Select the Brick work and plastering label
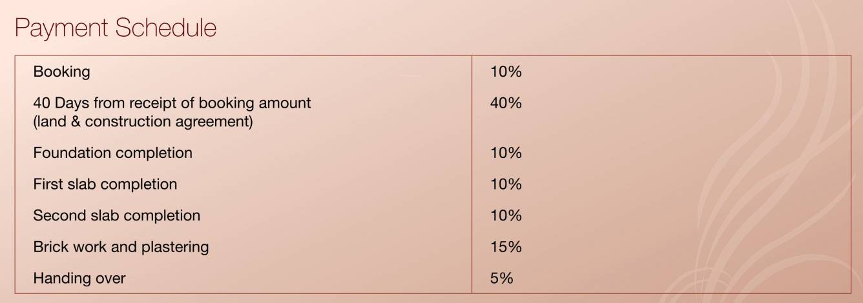Image resolution: width=863 pixels, height=303 pixels. tap(121, 247)
